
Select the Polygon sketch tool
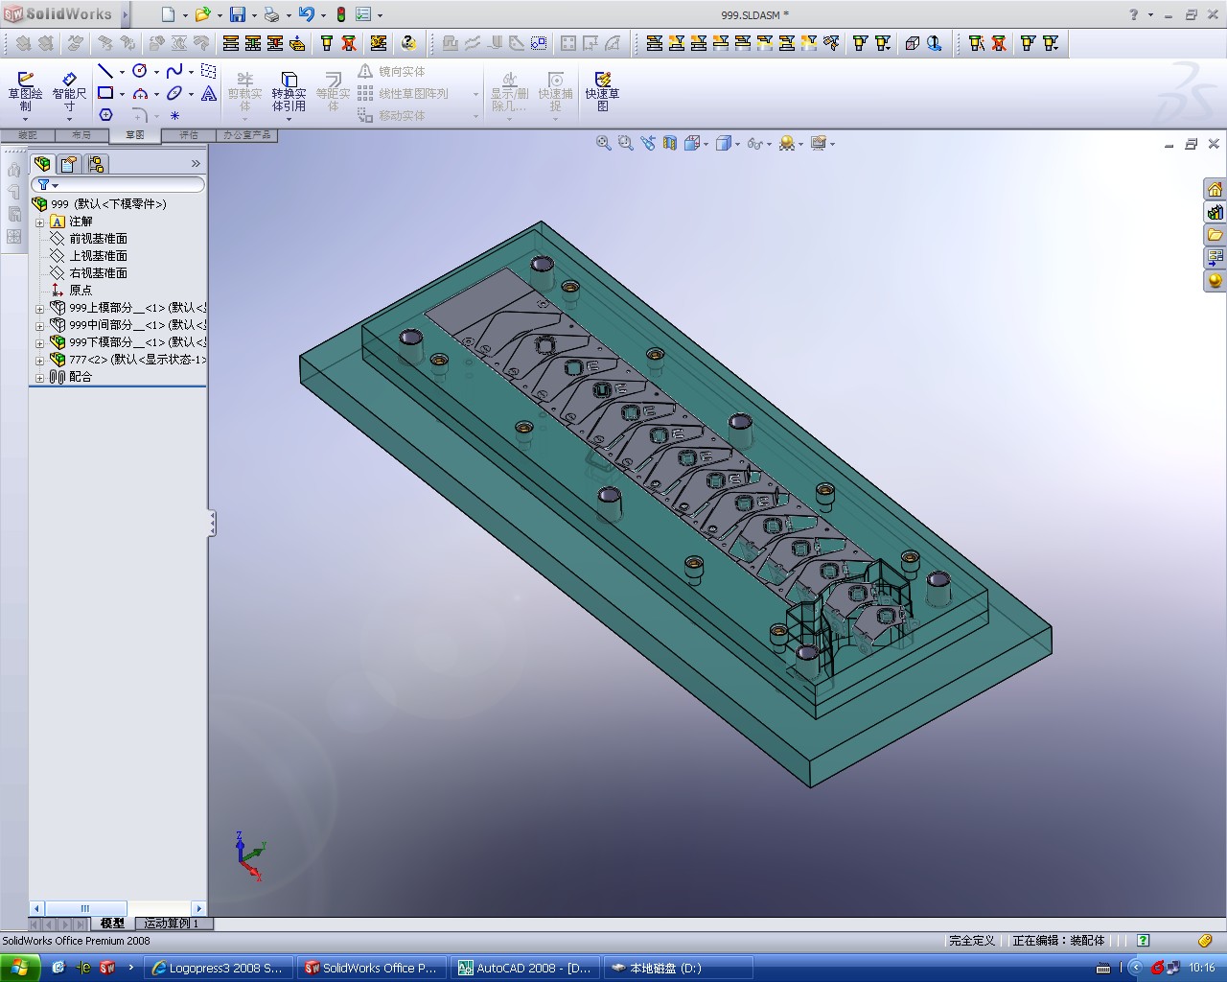tap(105, 115)
